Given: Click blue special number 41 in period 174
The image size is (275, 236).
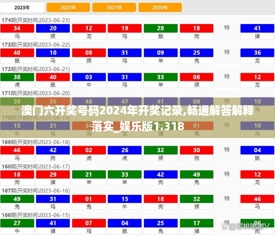Looking at the screenshot, I should coord(257,28).
